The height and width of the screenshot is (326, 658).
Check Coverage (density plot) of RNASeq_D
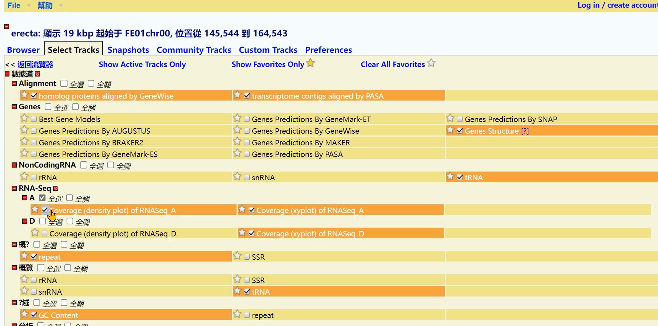tap(44, 233)
